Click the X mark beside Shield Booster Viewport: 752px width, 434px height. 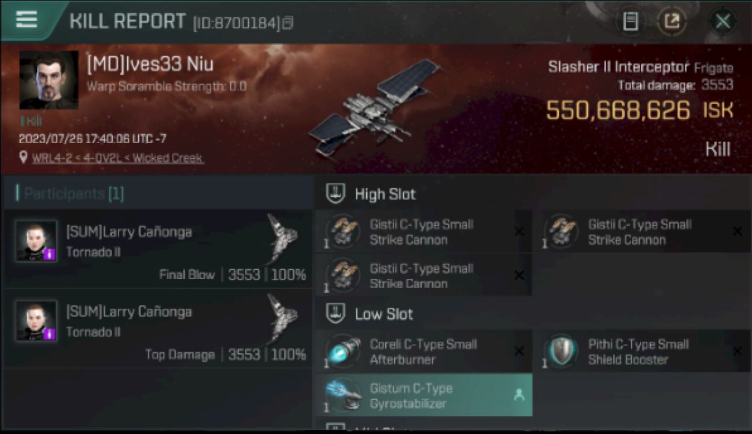(x=737, y=351)
